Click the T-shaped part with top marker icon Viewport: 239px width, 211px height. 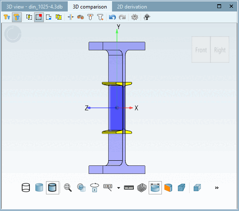[x=90, y=17]
